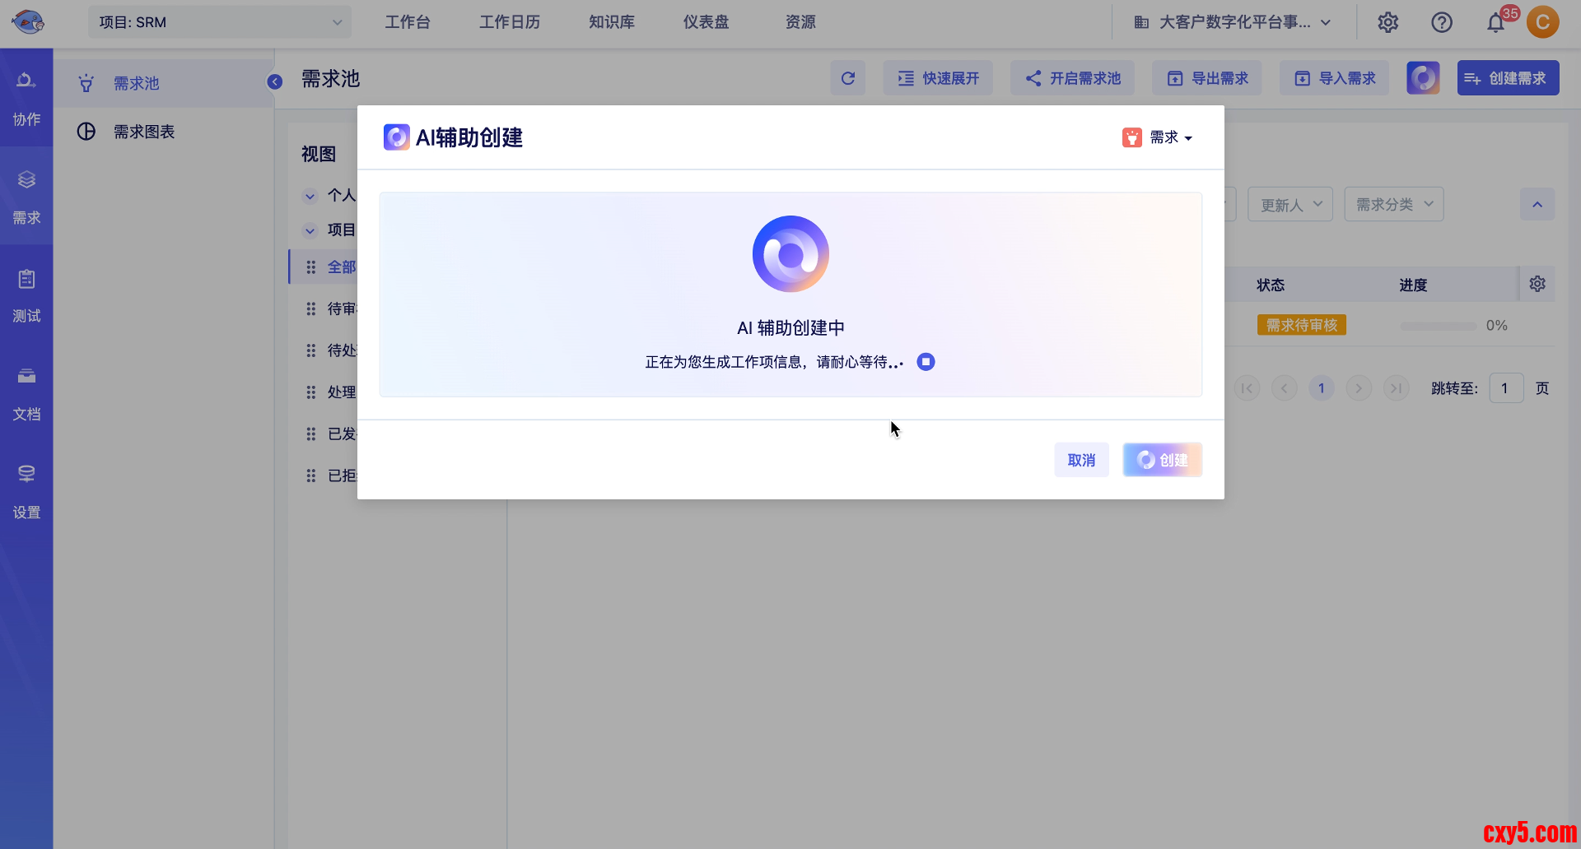Click the 视图 heading text

tap(319, 154)
